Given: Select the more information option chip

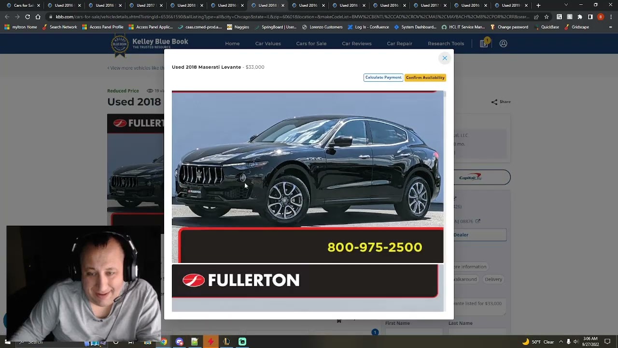Looking at the screenshot, I should point(470,267).
